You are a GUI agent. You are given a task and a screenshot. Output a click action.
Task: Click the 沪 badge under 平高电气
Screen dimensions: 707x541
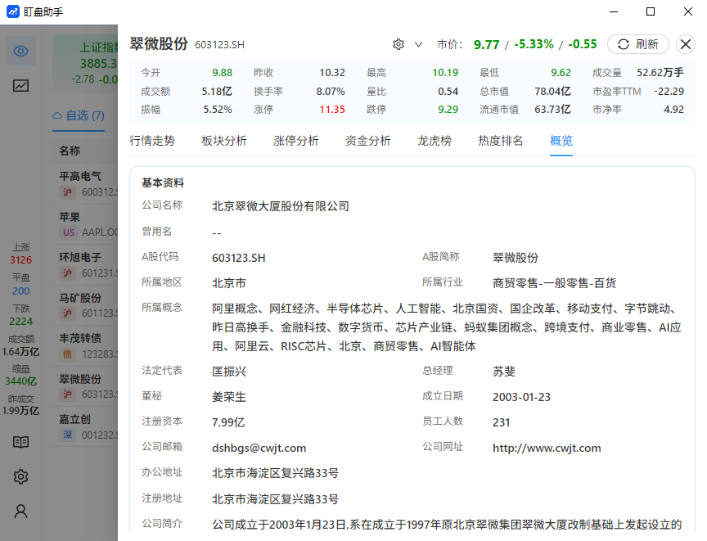(67, 192)
